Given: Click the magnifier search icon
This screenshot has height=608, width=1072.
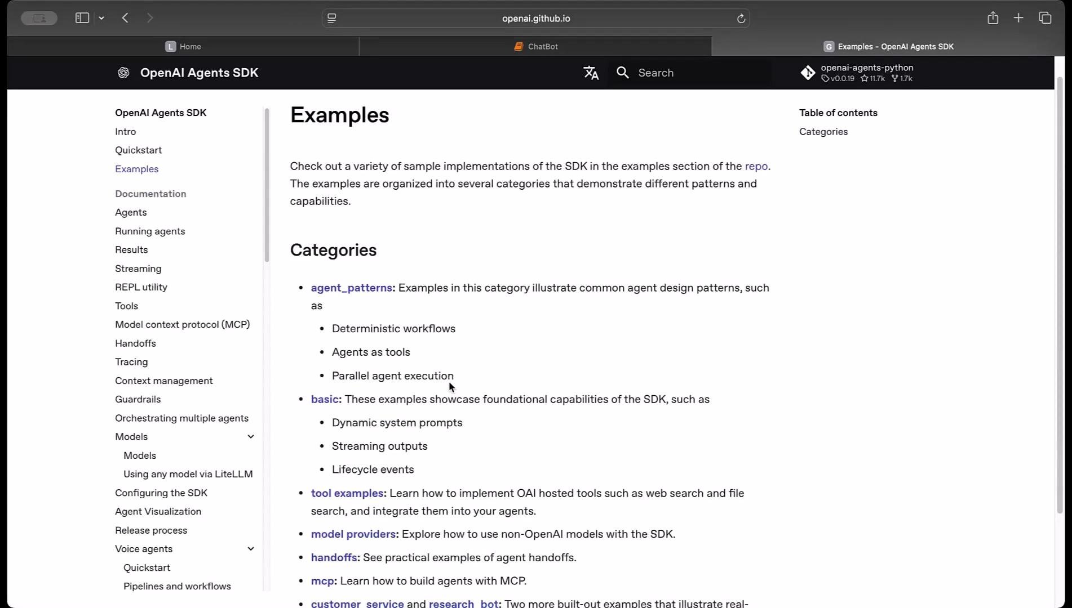Looking at the screenshot, I should click(x=622, y=73).
